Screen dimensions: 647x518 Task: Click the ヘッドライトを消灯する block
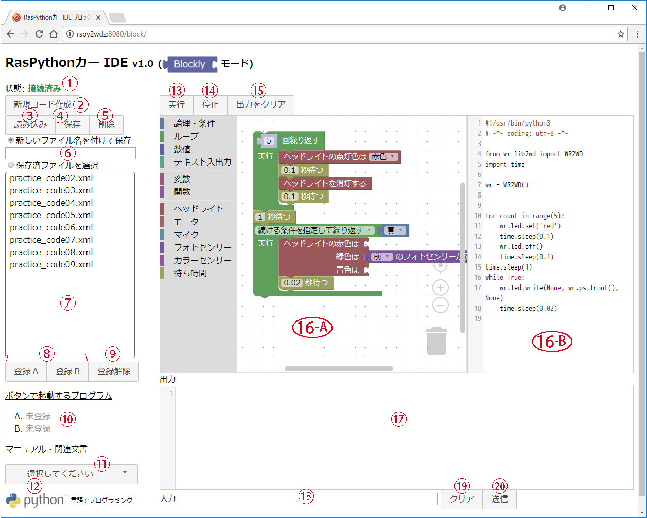point(325,183)
